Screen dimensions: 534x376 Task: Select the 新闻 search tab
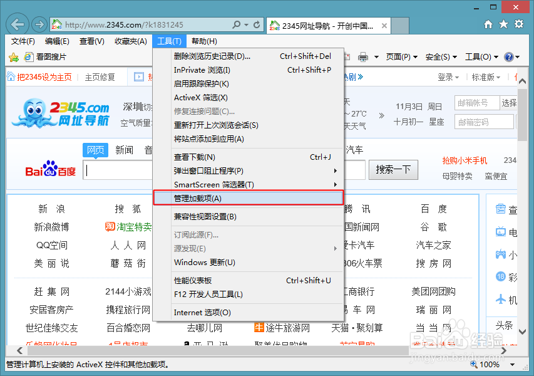(x=125, y=150)
